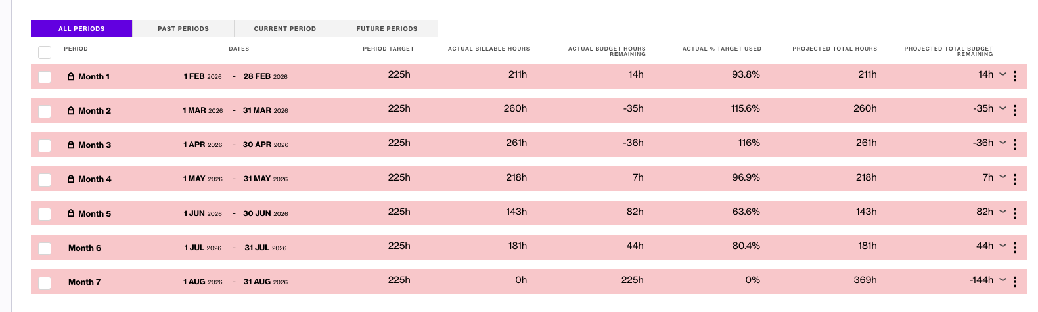Image resolution: width=1038 pixels, height=312 pixels.
Task: Click the Month 5 period name
Action: pyautogui.click(x=95, y=213)
